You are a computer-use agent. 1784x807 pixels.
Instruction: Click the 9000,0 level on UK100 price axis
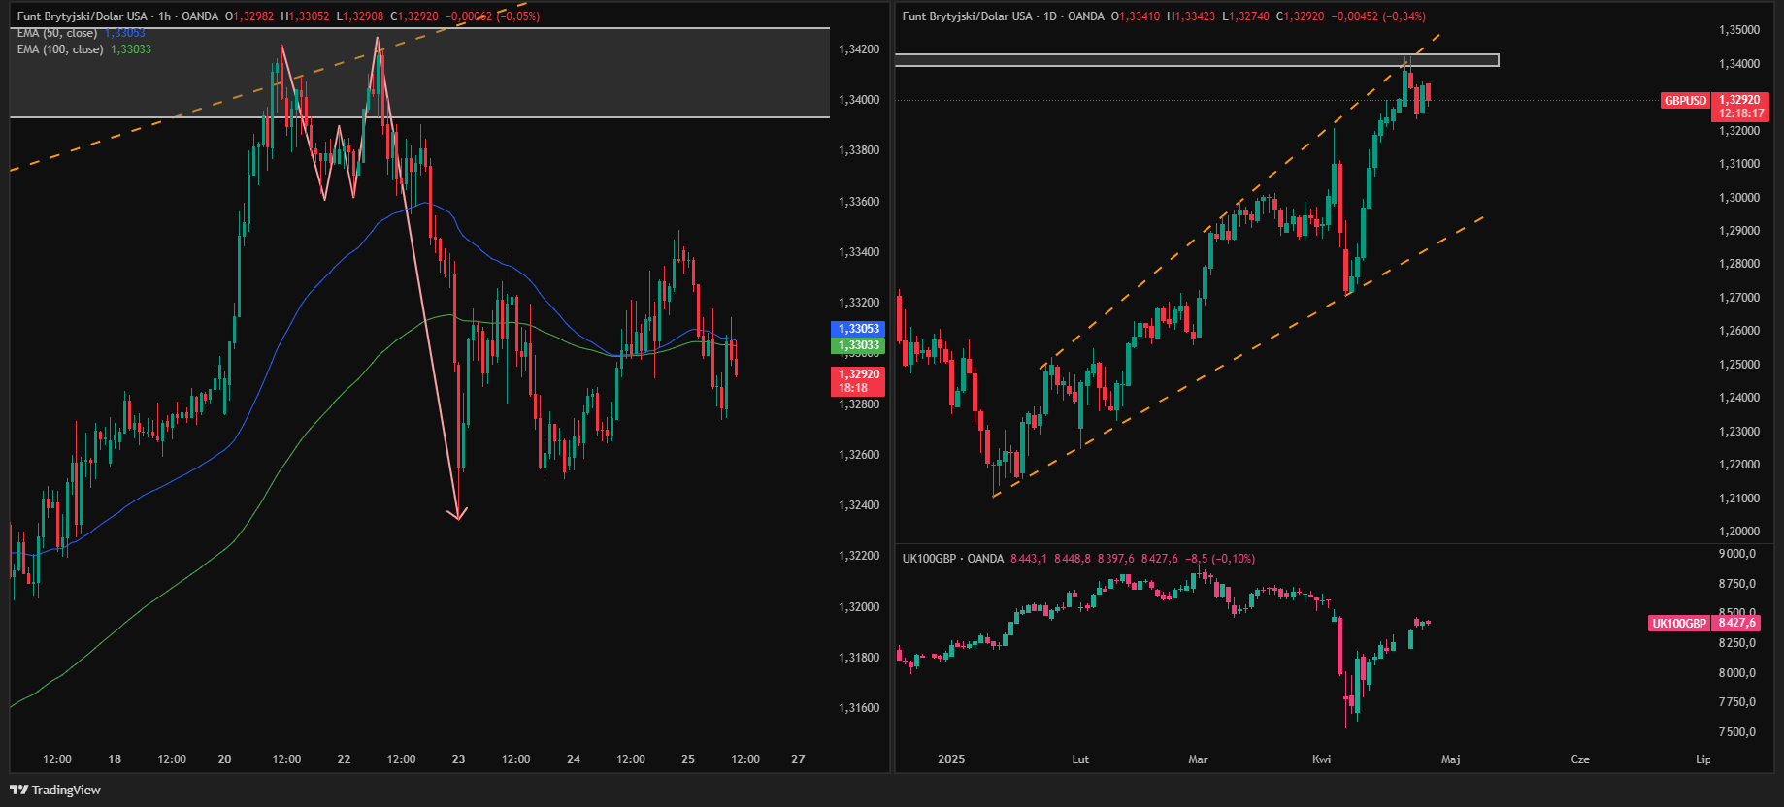[x=1736, y=554]
